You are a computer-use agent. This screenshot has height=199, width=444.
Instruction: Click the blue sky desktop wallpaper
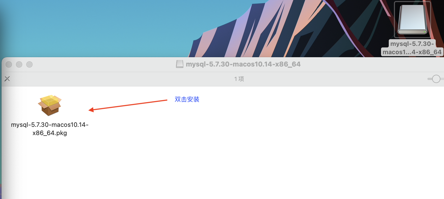(x=90, y=26)
